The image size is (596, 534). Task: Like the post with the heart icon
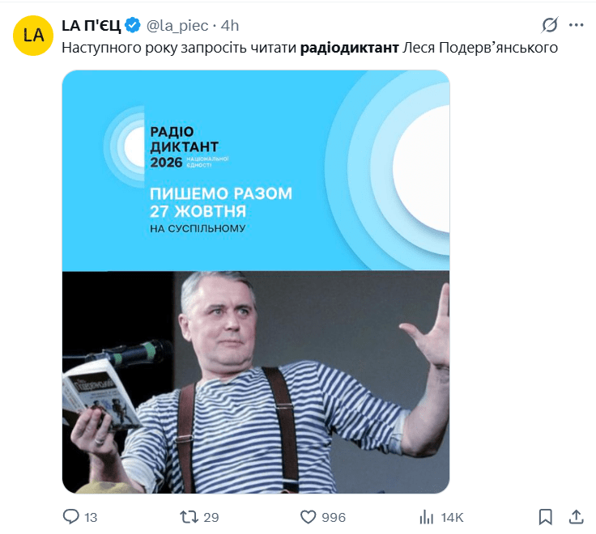pyautogui.click(x=308, y=517)
